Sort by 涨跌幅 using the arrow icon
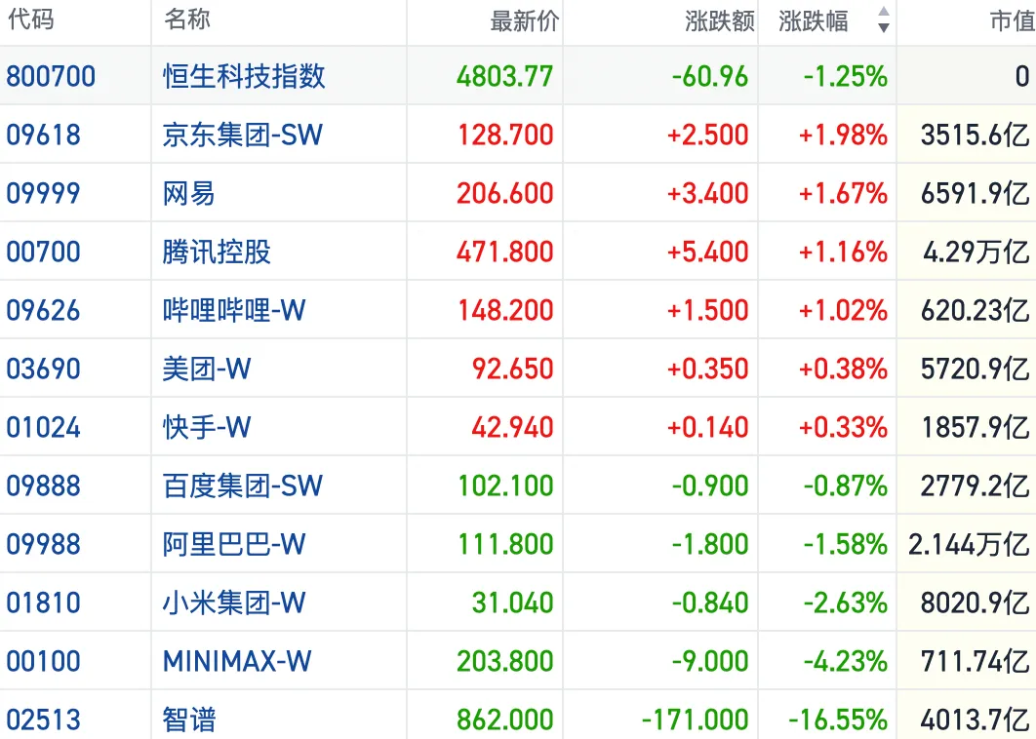Screen dimensions: 1036x739 coord(884,19)
